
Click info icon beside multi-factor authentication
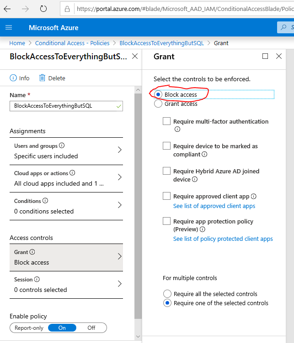click(x=177, y=129)
